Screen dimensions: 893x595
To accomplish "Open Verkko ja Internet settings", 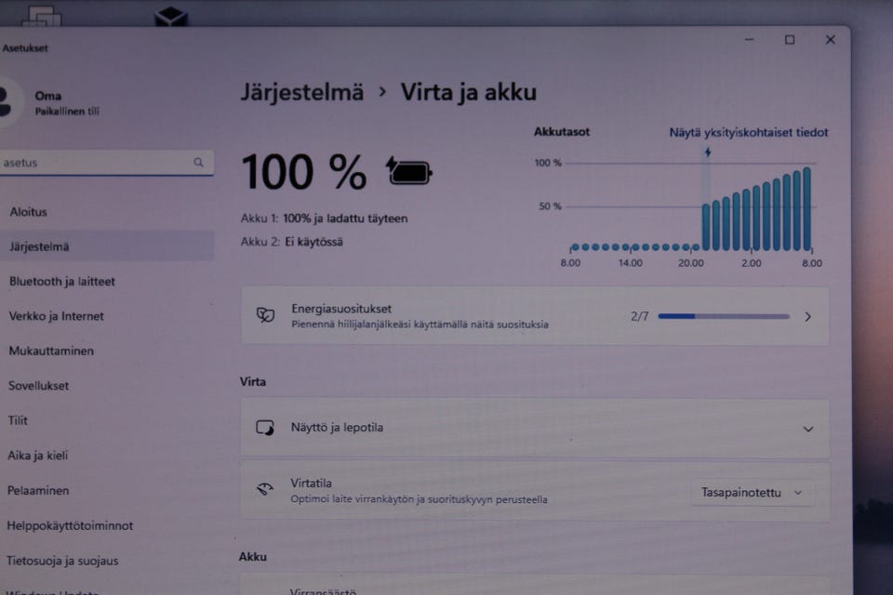I will 57,316.
